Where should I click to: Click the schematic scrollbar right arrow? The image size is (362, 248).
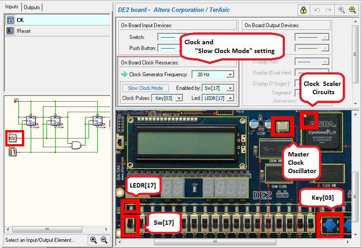106,229
